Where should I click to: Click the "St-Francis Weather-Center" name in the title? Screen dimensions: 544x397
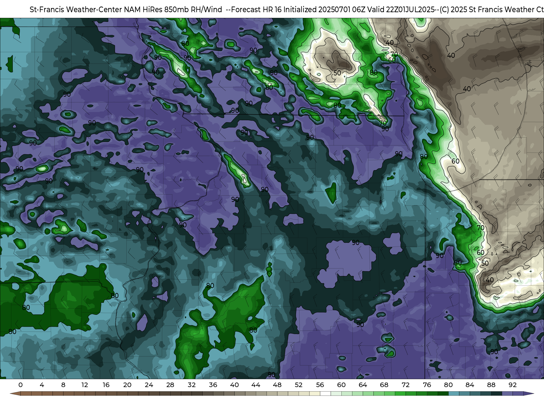(76, 10)
